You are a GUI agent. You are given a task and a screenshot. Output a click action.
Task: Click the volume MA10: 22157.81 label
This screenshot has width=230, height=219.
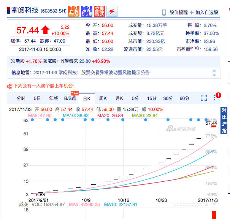121,205
